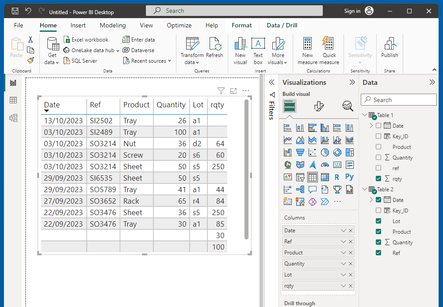
Task: Open the Format visual brush tab
Action: 319,106
